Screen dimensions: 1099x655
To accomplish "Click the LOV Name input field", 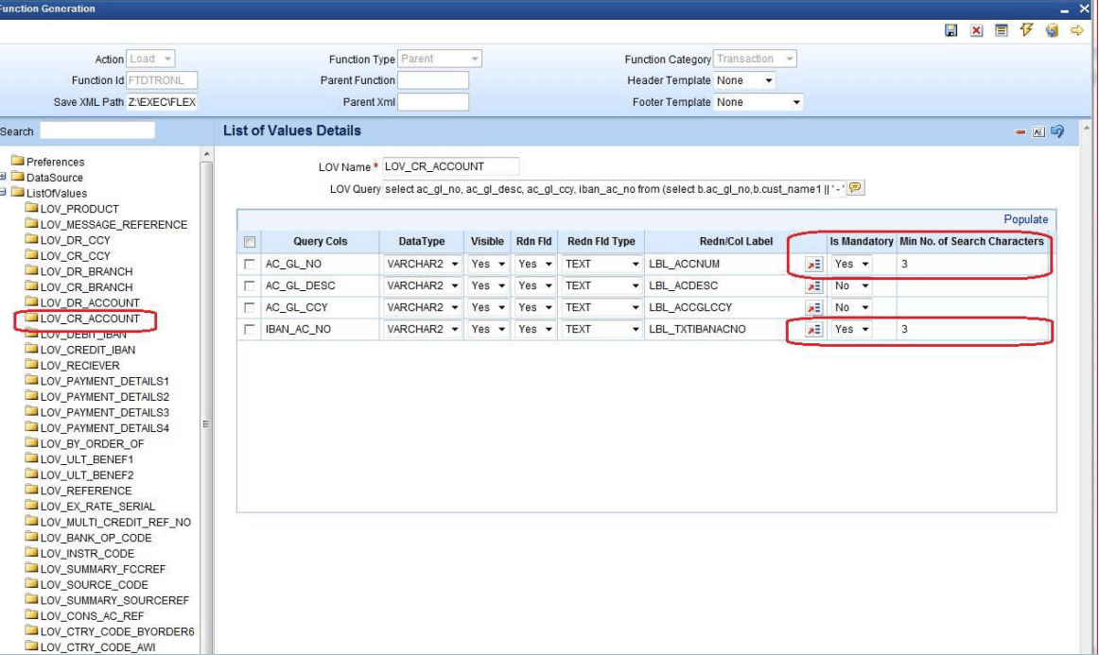I will (451, 166).
